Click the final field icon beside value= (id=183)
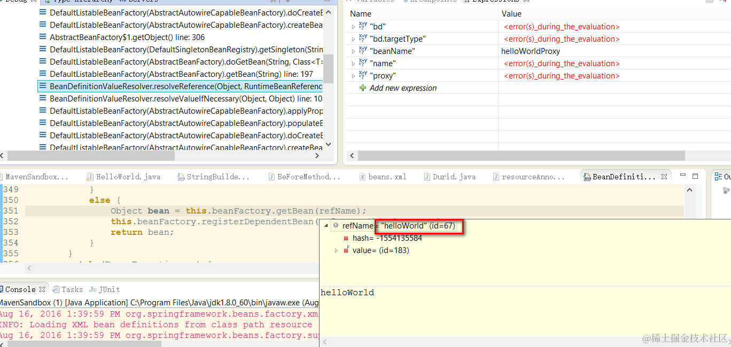 pyautogui.click(x=346, y=250)
